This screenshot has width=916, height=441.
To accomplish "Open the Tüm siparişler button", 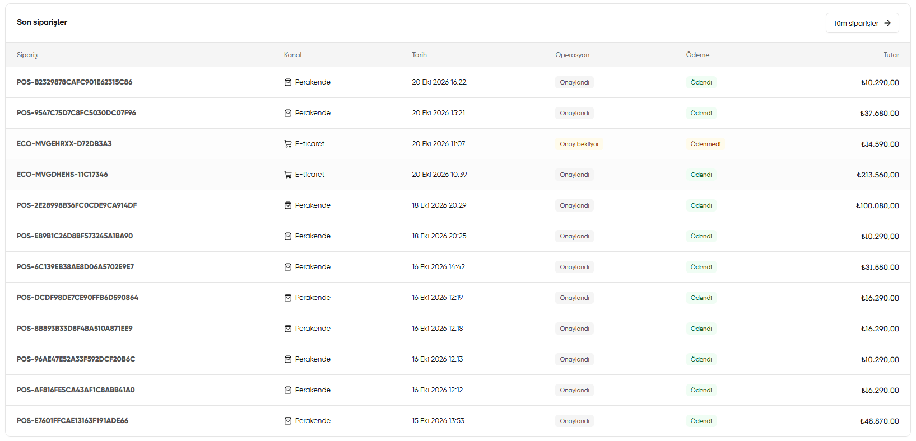I will (x=862, y=23).
